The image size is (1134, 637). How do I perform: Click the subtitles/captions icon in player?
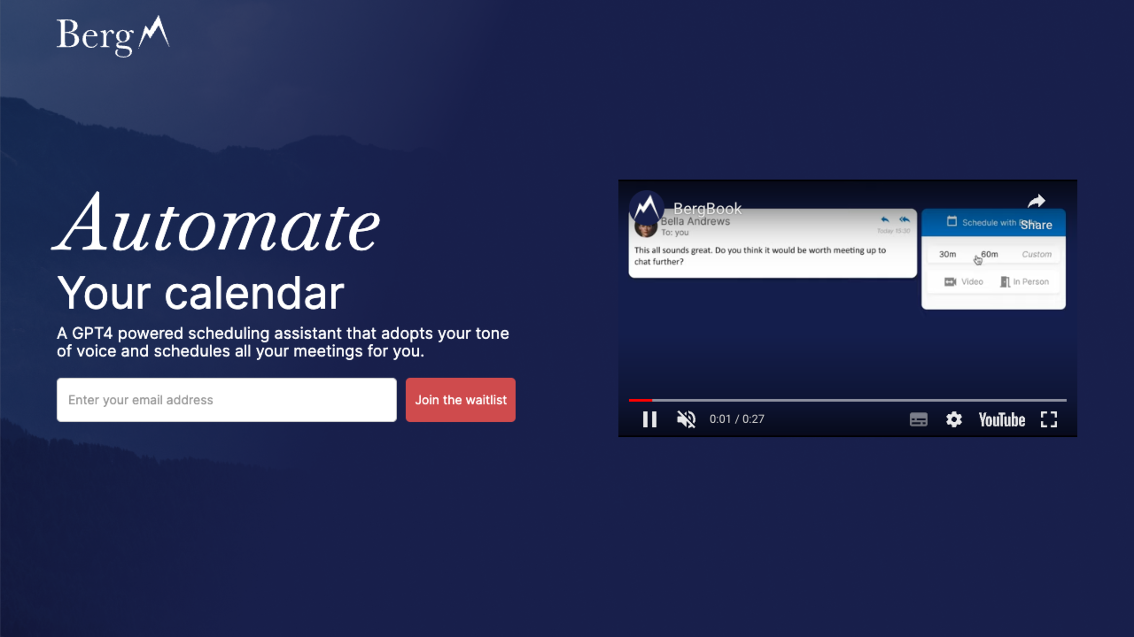918,419
